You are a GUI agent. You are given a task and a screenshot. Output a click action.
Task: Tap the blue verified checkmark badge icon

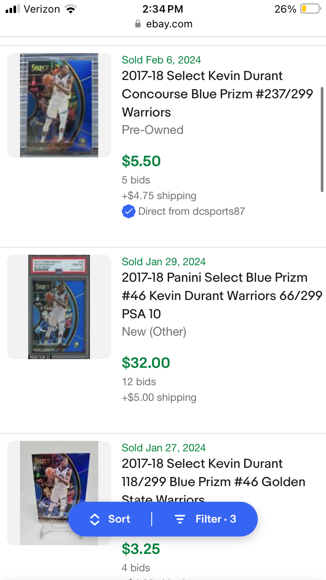pos(128,212)
